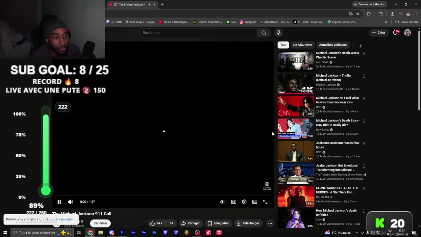421x237 pixels.
Task: Open 'CLONE WARS: BATTLE OF THE HEROES' title
Action: click(x=337, y=190)
